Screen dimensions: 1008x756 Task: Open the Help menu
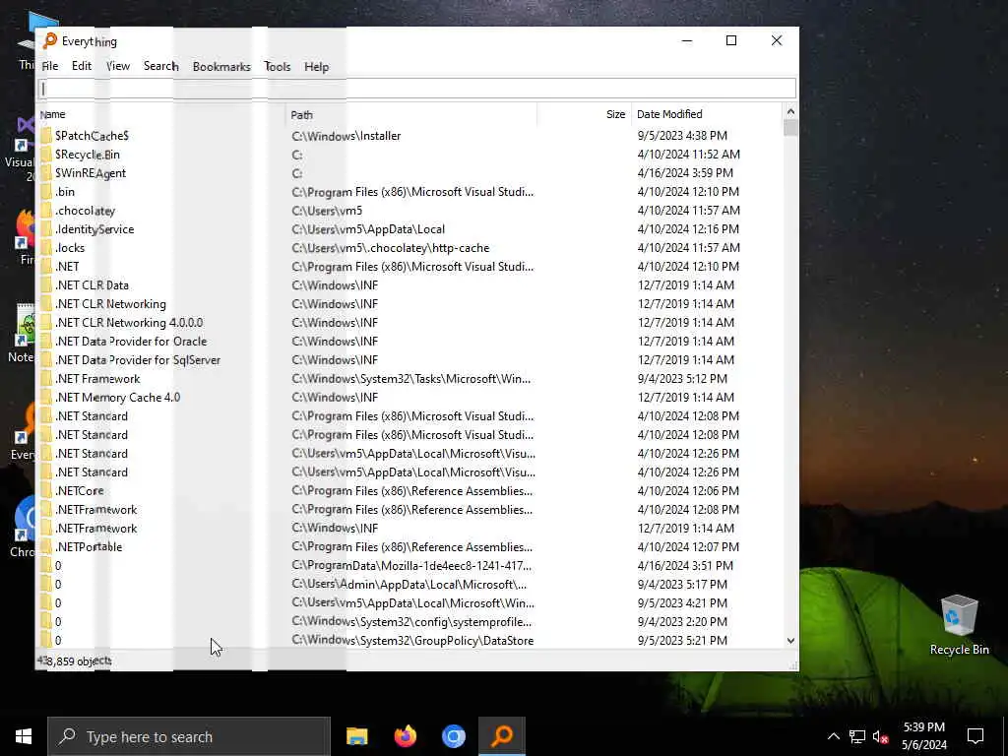[x=316, y=66]
